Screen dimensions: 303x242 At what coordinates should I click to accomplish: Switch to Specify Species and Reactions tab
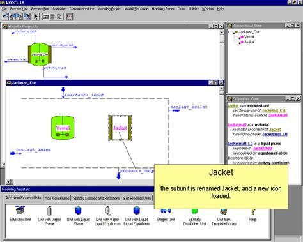[x=96, y=198]
